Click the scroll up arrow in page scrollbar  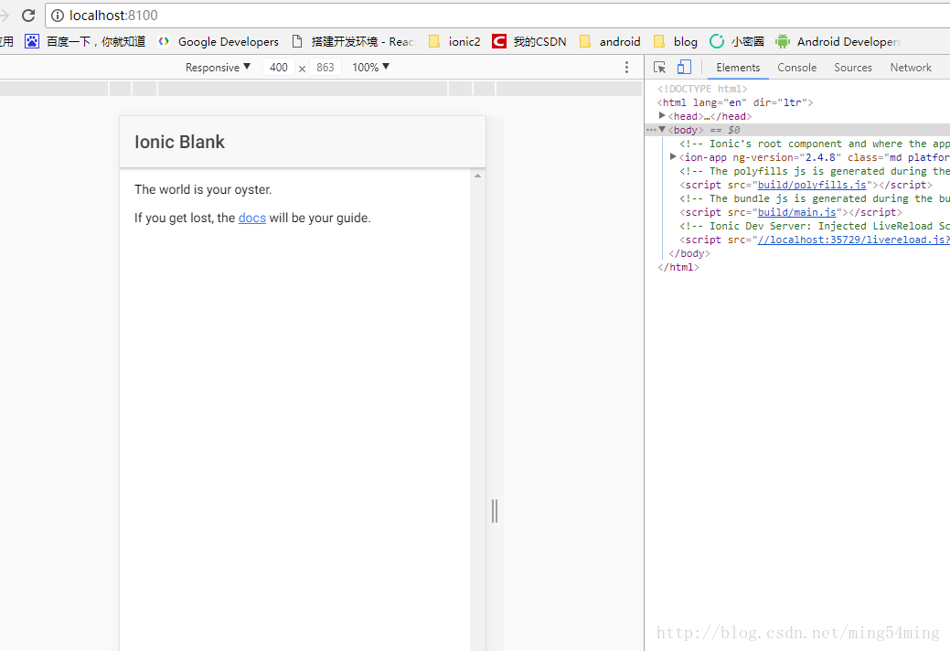(x=477, y=176)
